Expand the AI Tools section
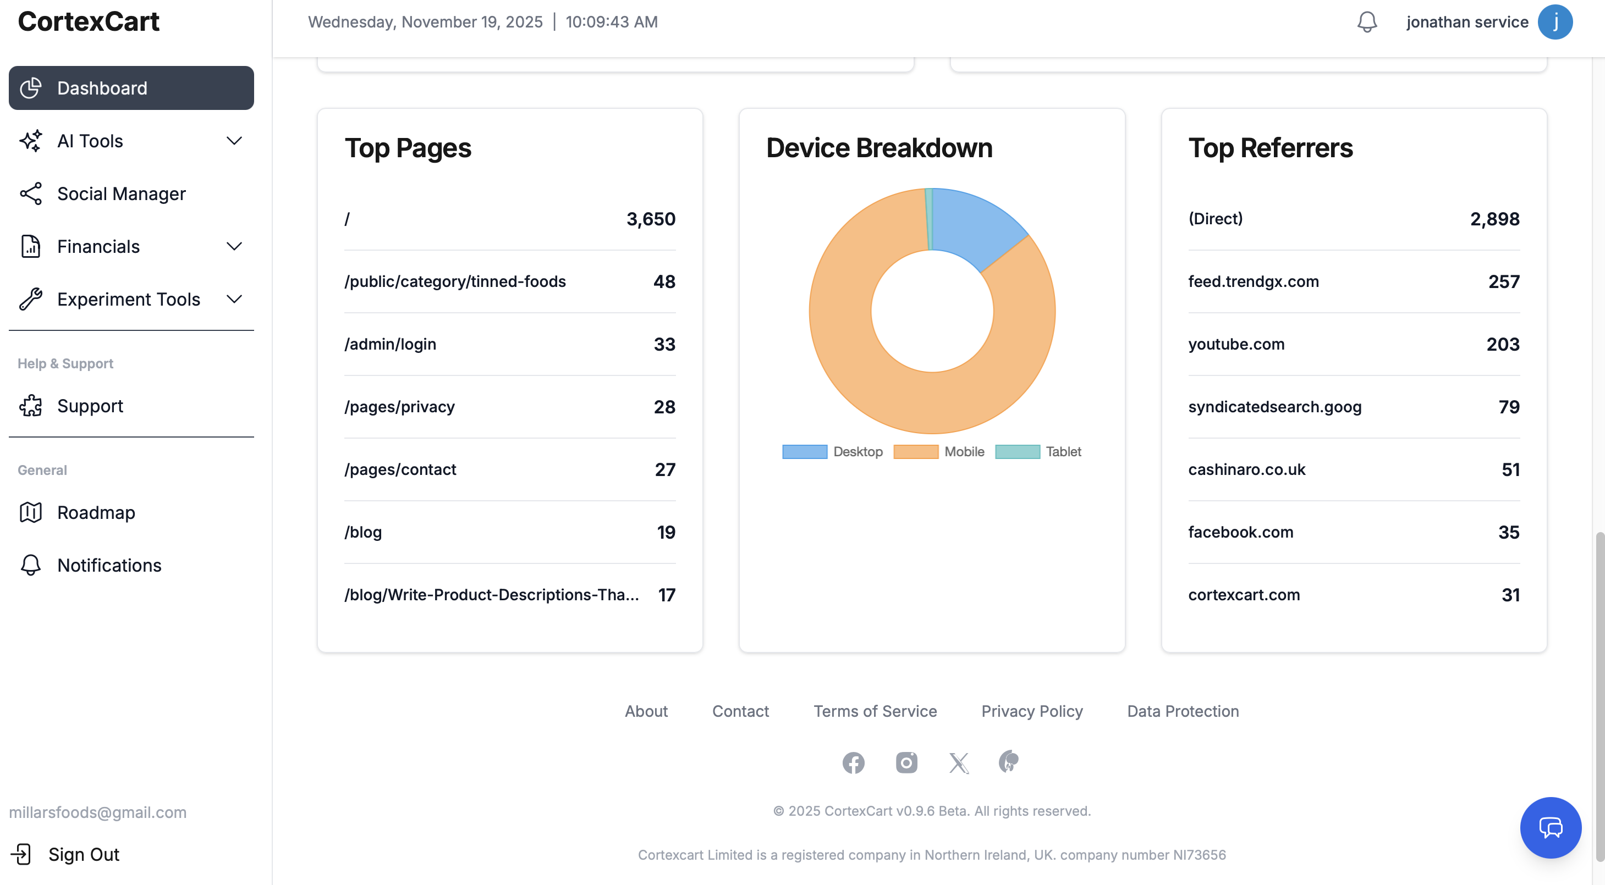Viewport: 1605px width, 885px height. click(x=234, y=141)
